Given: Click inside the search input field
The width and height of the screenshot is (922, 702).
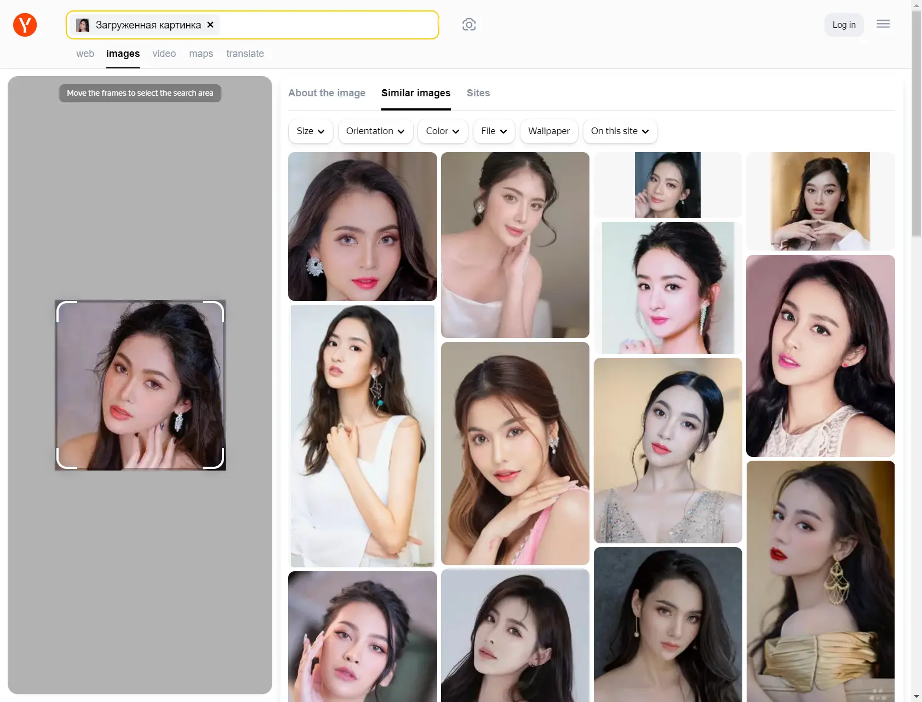Looking at the screenshot, I should tap(329, 25).
